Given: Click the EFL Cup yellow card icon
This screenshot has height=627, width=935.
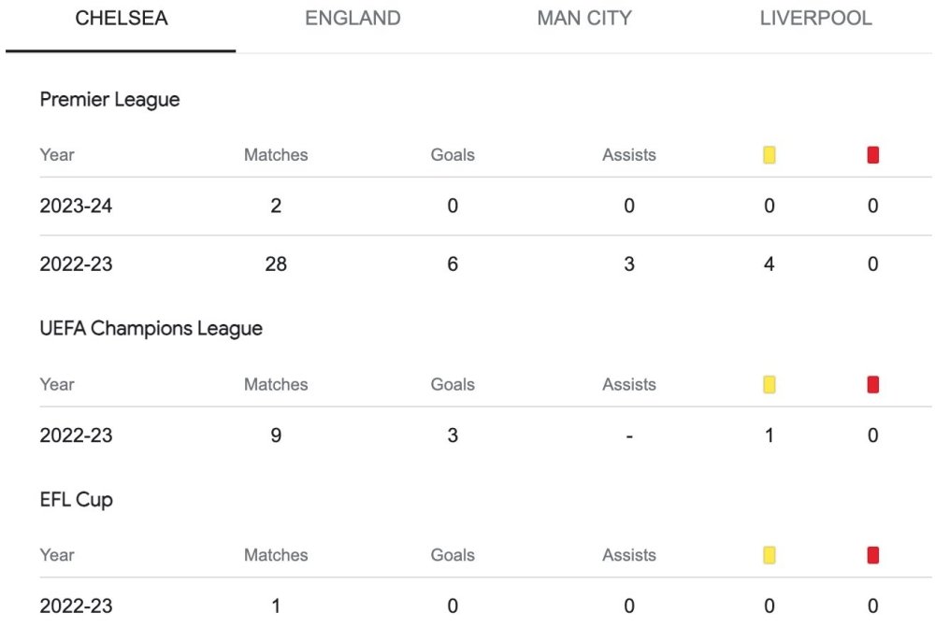Looking at the screenshot, I should tap(770, 555).
